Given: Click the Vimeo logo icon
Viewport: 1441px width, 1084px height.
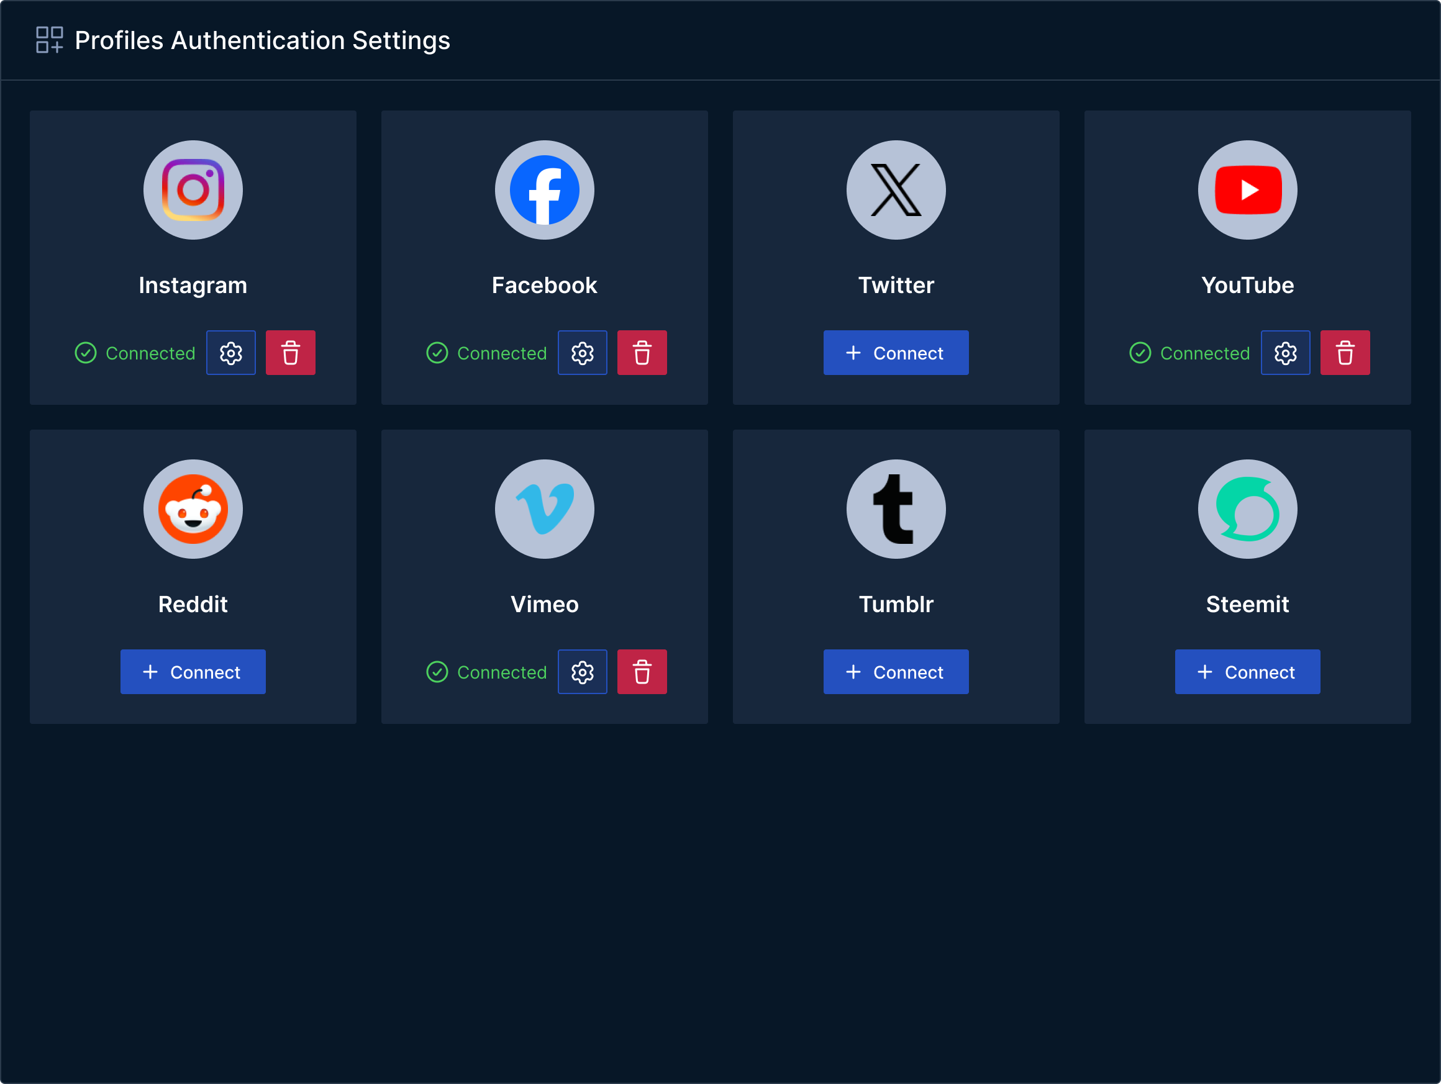Looking at the screenshot, I should [544, 509].
